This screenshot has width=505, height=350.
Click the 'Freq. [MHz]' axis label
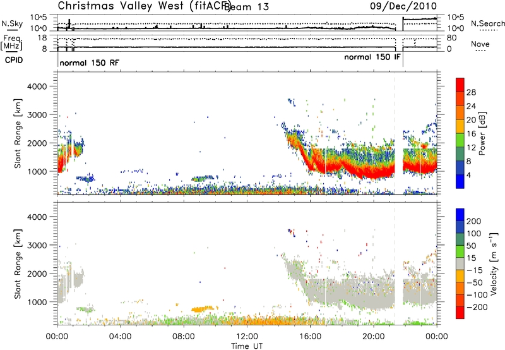click(11, 42)
